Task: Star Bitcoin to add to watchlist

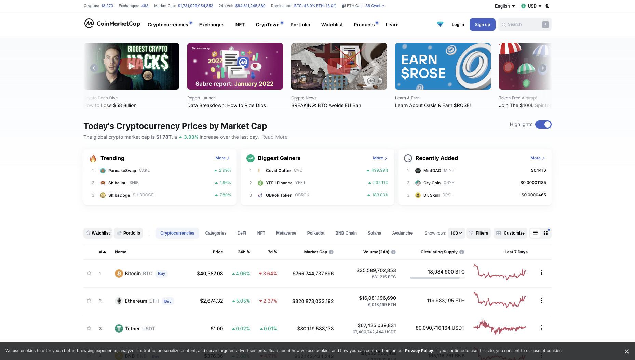Action: point(89,273)
